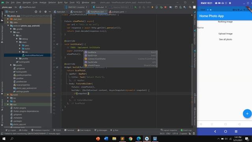Select opened file target icon in Project panel
The image size is (252, 142).
tap(36, 12)
